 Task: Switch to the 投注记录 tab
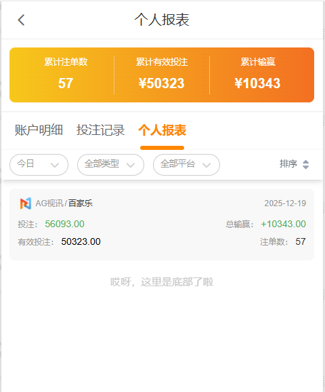point(101,130)
